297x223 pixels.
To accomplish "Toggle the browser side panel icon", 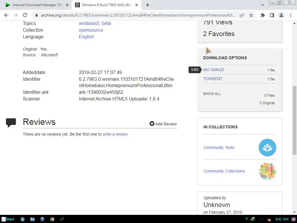I will [272, 15].
